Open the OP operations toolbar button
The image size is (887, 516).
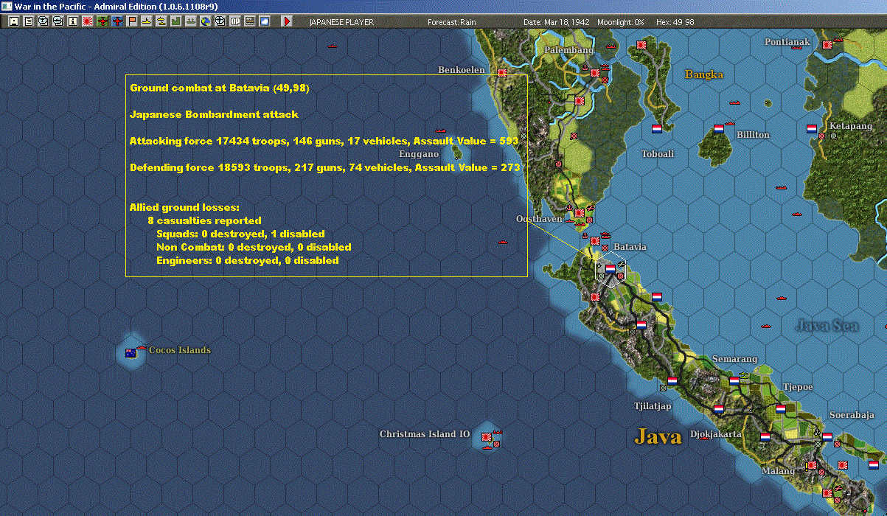tap(234, 21)
